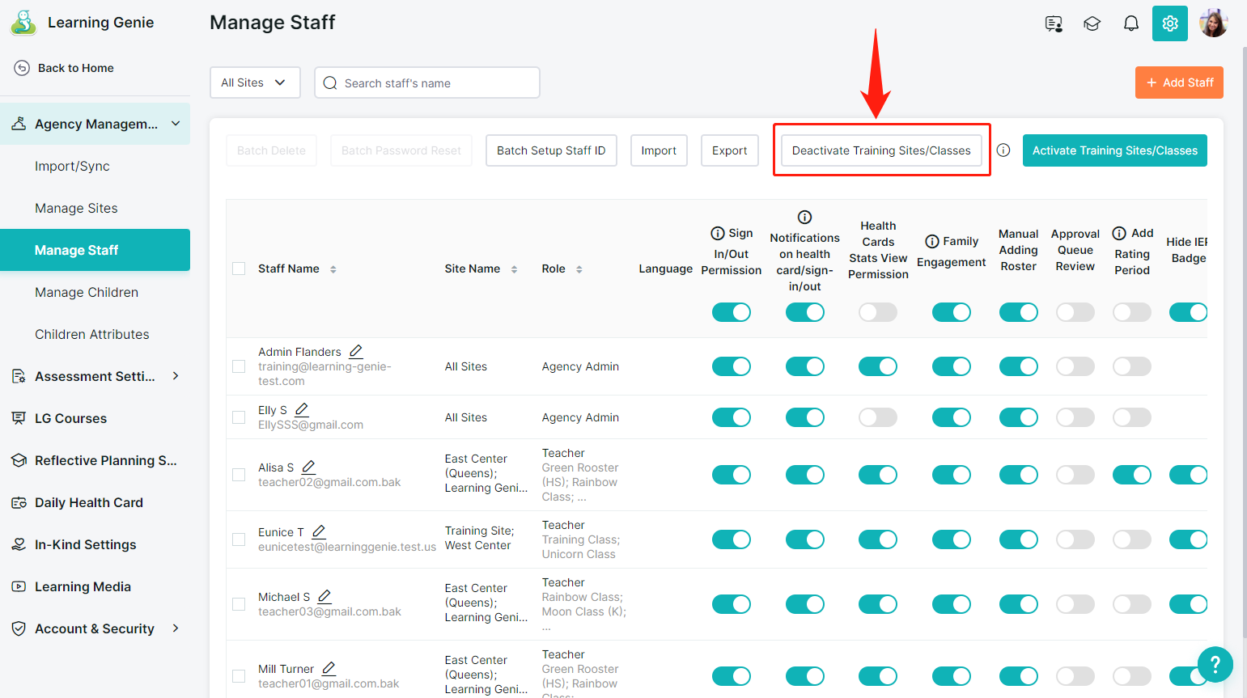Viewport: 1247px width, 698px height.
Task: Open the chat messages icon in header
Action: pyautogui.click(x=1053, y=23)
